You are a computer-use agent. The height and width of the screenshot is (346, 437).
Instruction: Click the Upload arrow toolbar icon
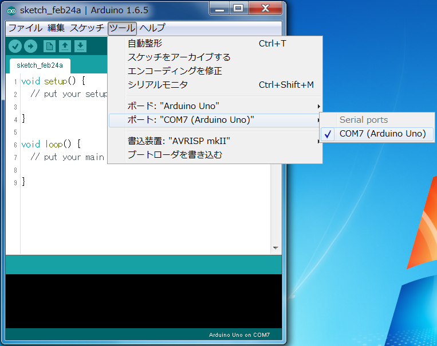[x=31, y=46]
